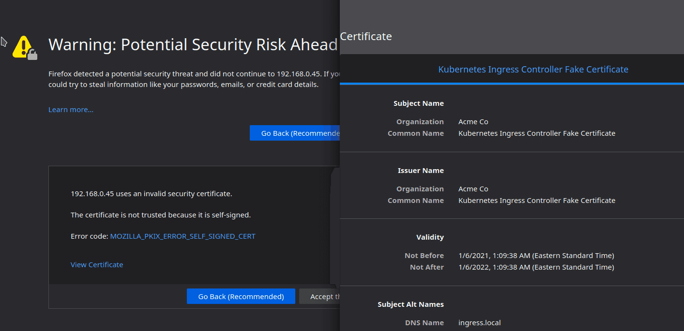Click the Warning: Potential Security Risk Ahead heading
The image size is (684, 331).
[x=193, y=45]
